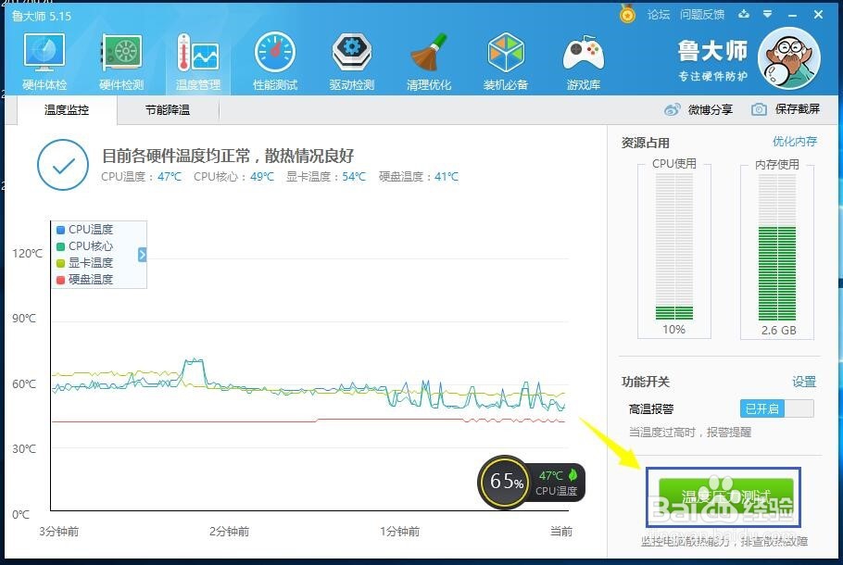Open 硬件体检 hardware checkup
The image size is (843, 565).
coord(44,61)
